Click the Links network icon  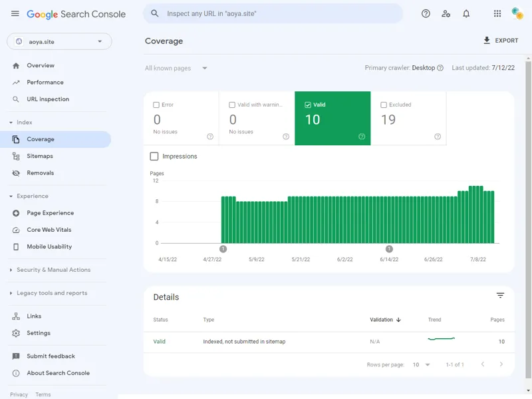16,316
